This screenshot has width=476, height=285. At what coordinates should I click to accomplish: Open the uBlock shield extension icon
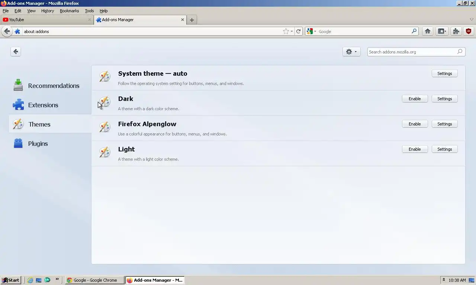coord(469,32)
